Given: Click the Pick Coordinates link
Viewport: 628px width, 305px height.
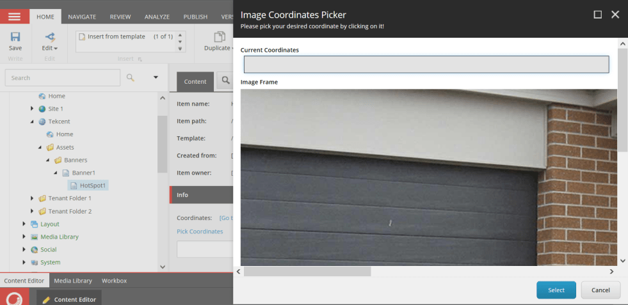Looking at the screenshot, I should (x=200, y=231).
